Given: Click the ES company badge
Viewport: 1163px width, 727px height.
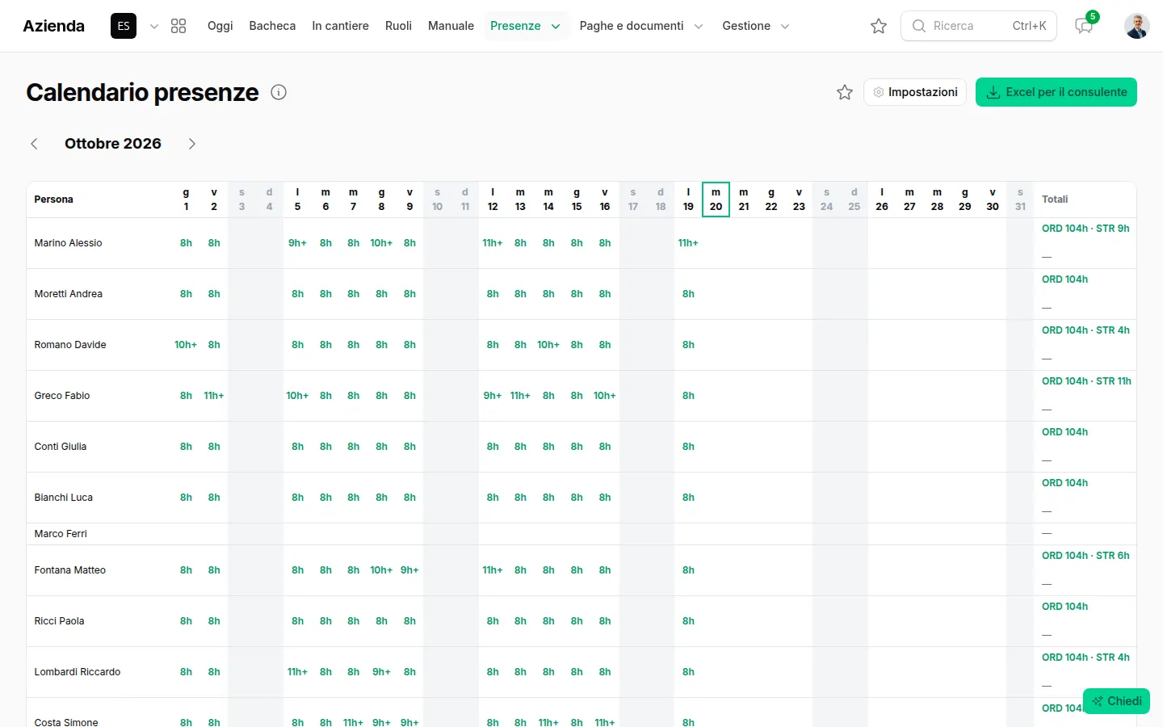Looking at the screenshot, I should 124,26.
